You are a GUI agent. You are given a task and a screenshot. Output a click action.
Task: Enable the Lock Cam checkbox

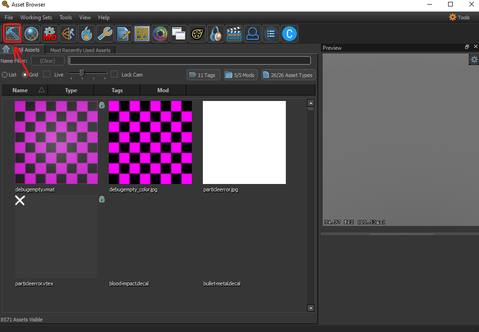114,74
